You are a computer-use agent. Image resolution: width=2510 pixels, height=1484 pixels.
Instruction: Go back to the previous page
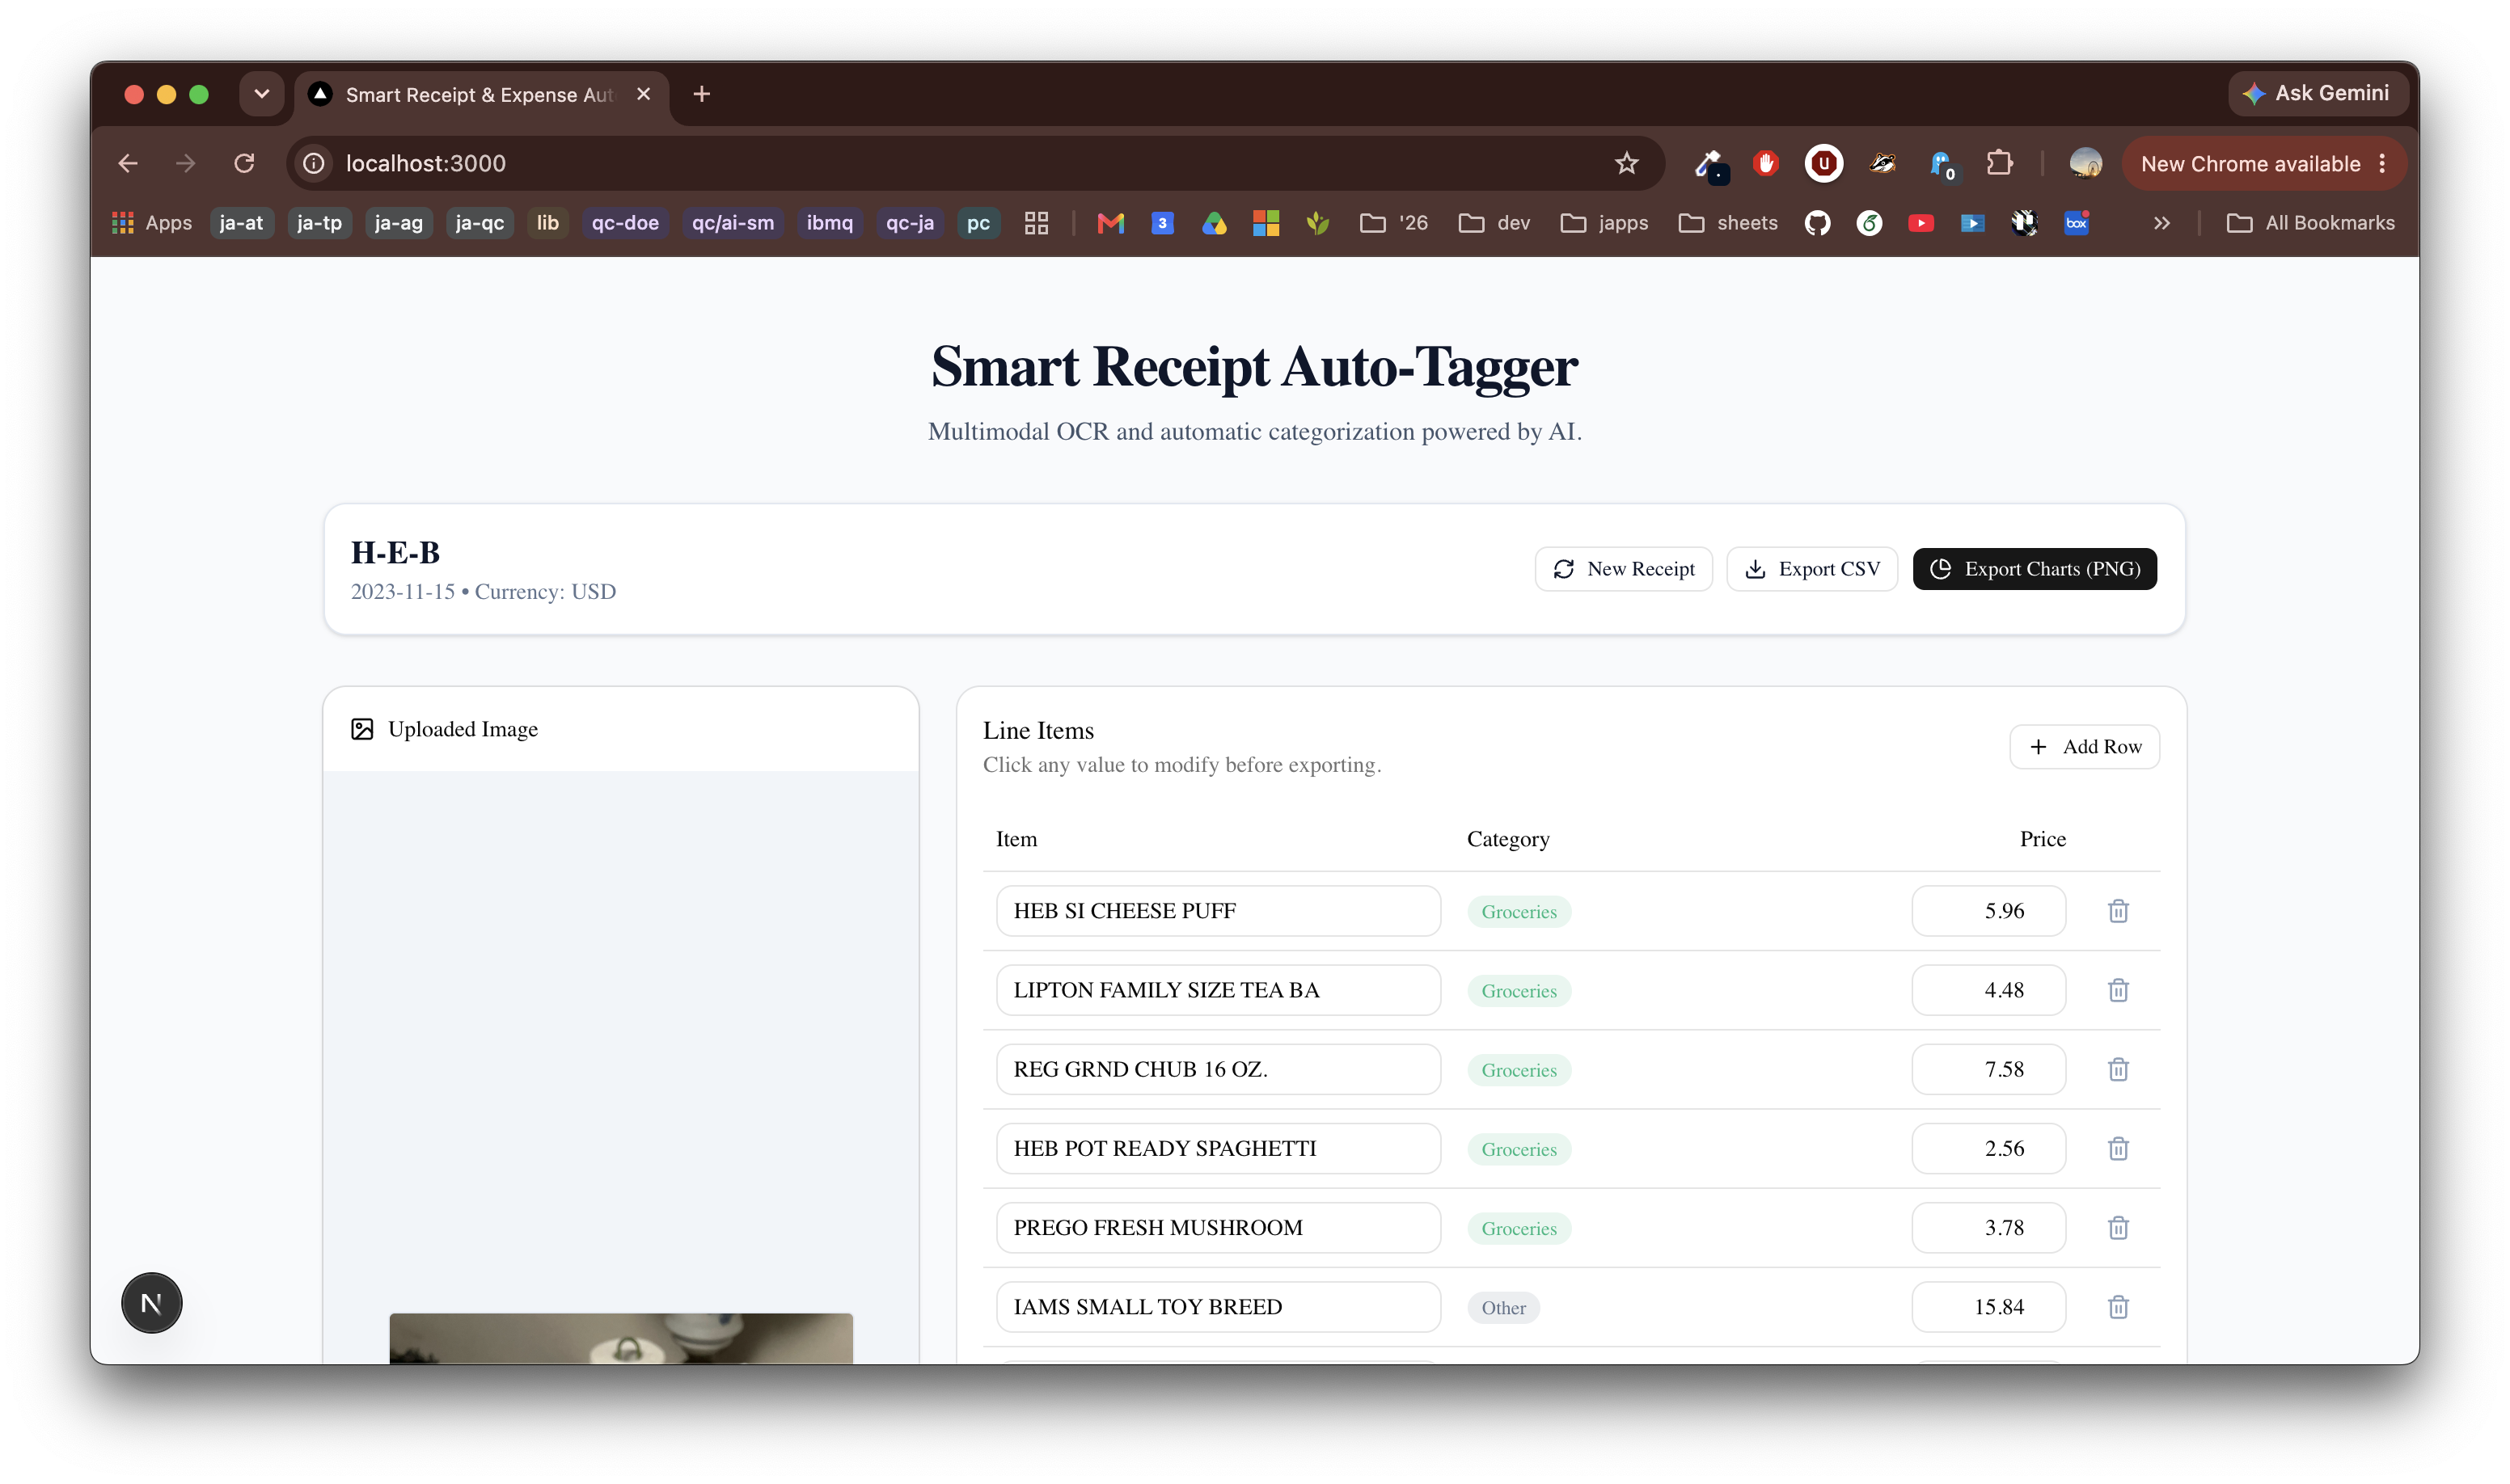pyautogui.click(x=128, y=163)
